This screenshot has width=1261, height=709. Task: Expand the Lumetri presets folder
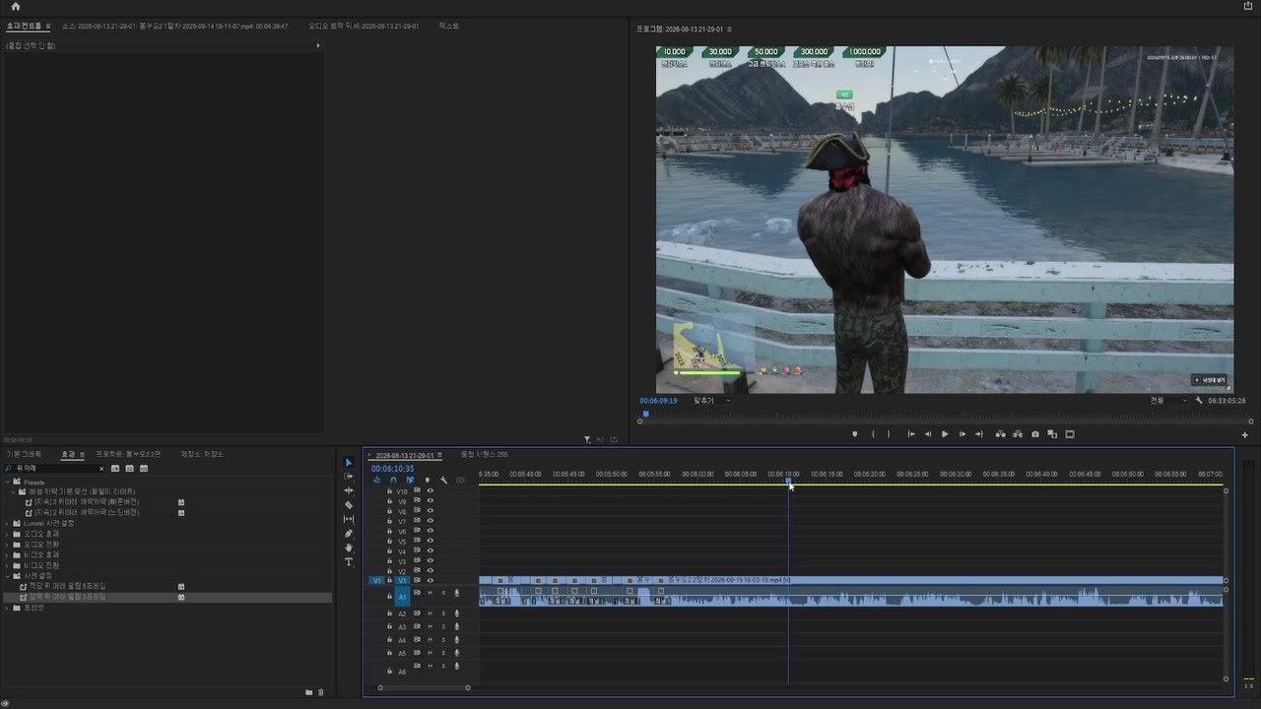click(7, 523)
